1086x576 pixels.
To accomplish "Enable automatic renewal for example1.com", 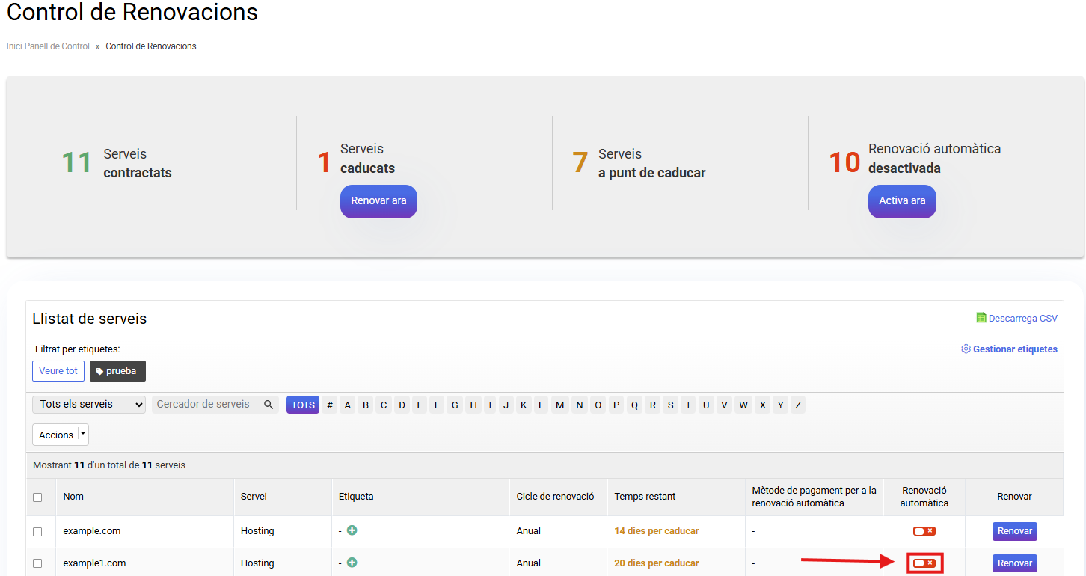I will coord(924,563).
